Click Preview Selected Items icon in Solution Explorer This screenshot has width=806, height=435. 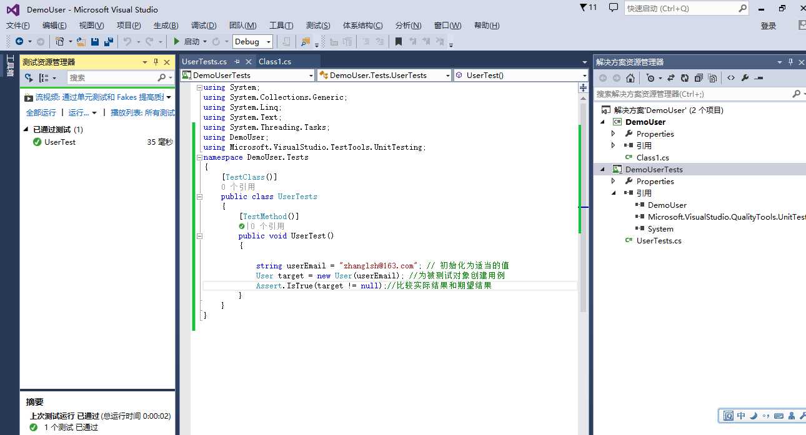coord(759,78)
